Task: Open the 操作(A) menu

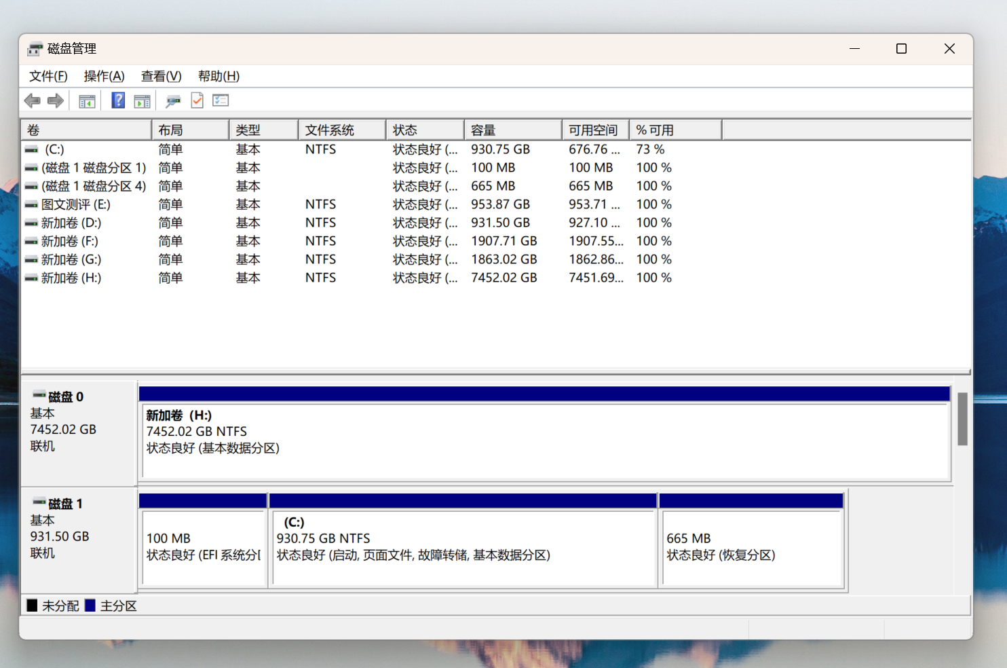Action: click(104, 76)
